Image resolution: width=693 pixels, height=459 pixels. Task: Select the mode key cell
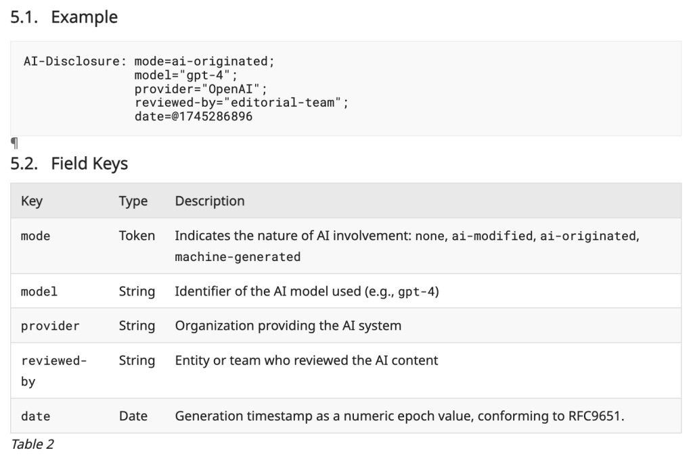[36, 237]
